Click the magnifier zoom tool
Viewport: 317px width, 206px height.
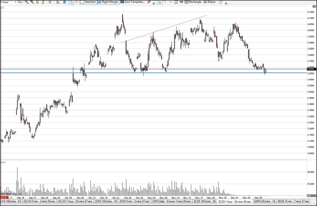[x=19, y=2]
